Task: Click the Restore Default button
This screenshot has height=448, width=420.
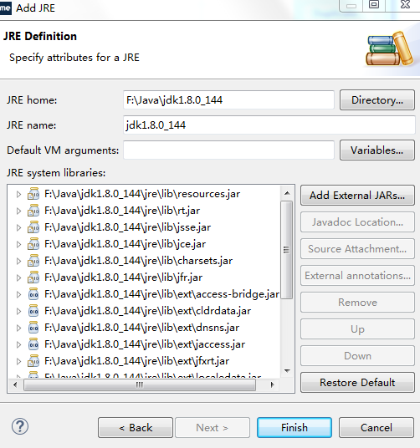Action: (x=357, y=382)
